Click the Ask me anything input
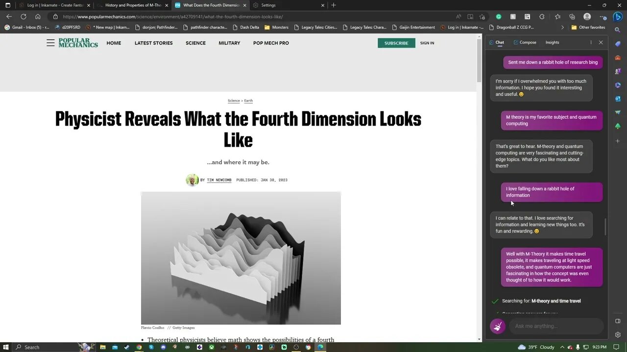The width and height of the screenshot is (627, 352). pyautogui.click(x=556, y=326)
